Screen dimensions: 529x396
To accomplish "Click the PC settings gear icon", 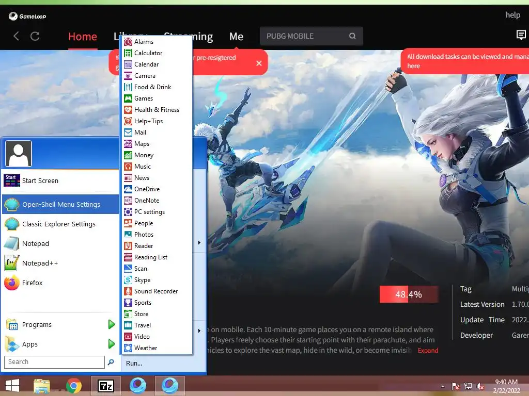I will 128,212.
